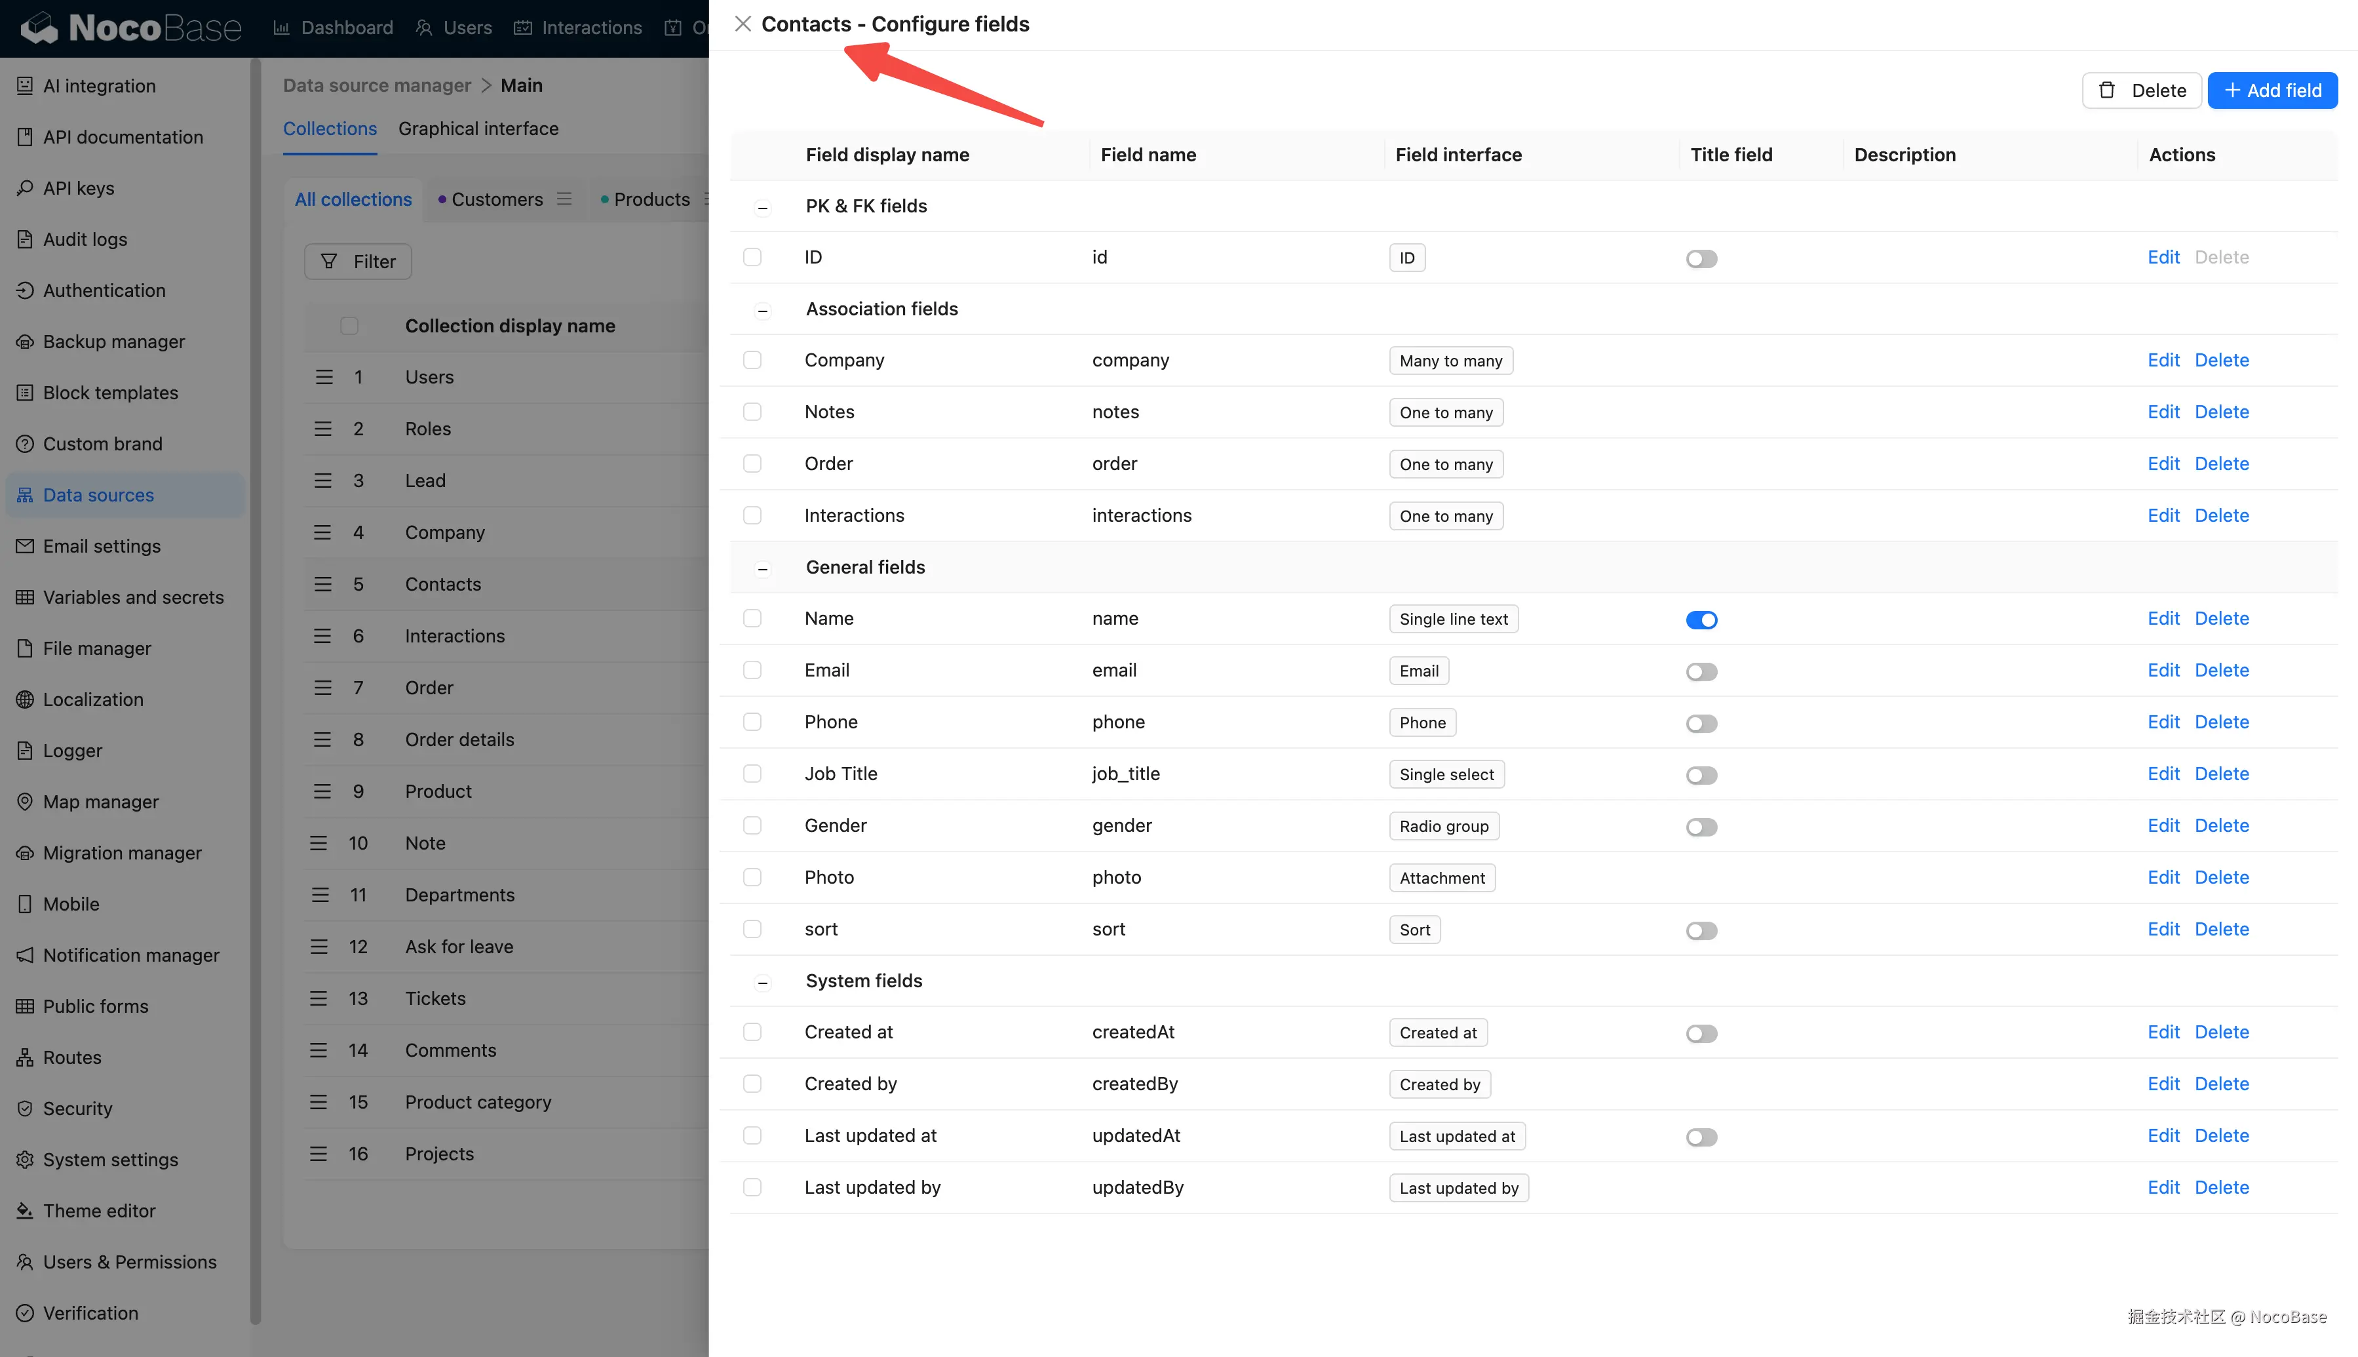Switch to the Collections tab

[x=330, y=128]
